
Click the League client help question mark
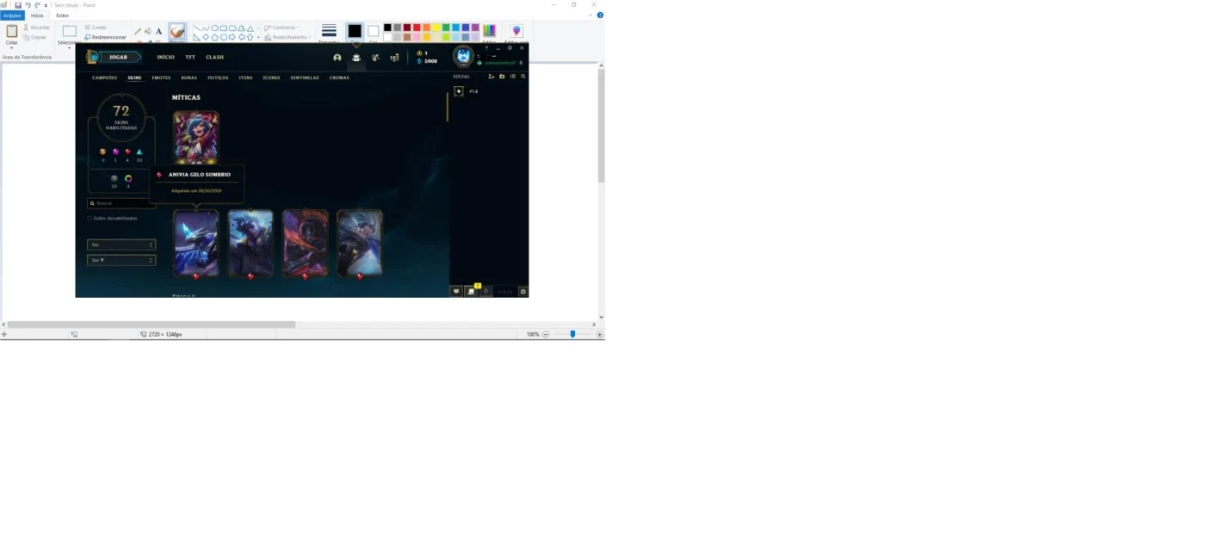(x=486, y=48)
